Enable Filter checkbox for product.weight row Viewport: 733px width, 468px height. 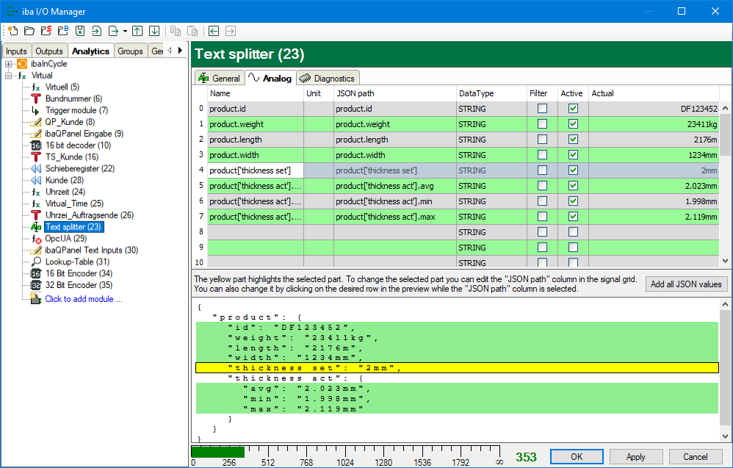tap(542, 124)
